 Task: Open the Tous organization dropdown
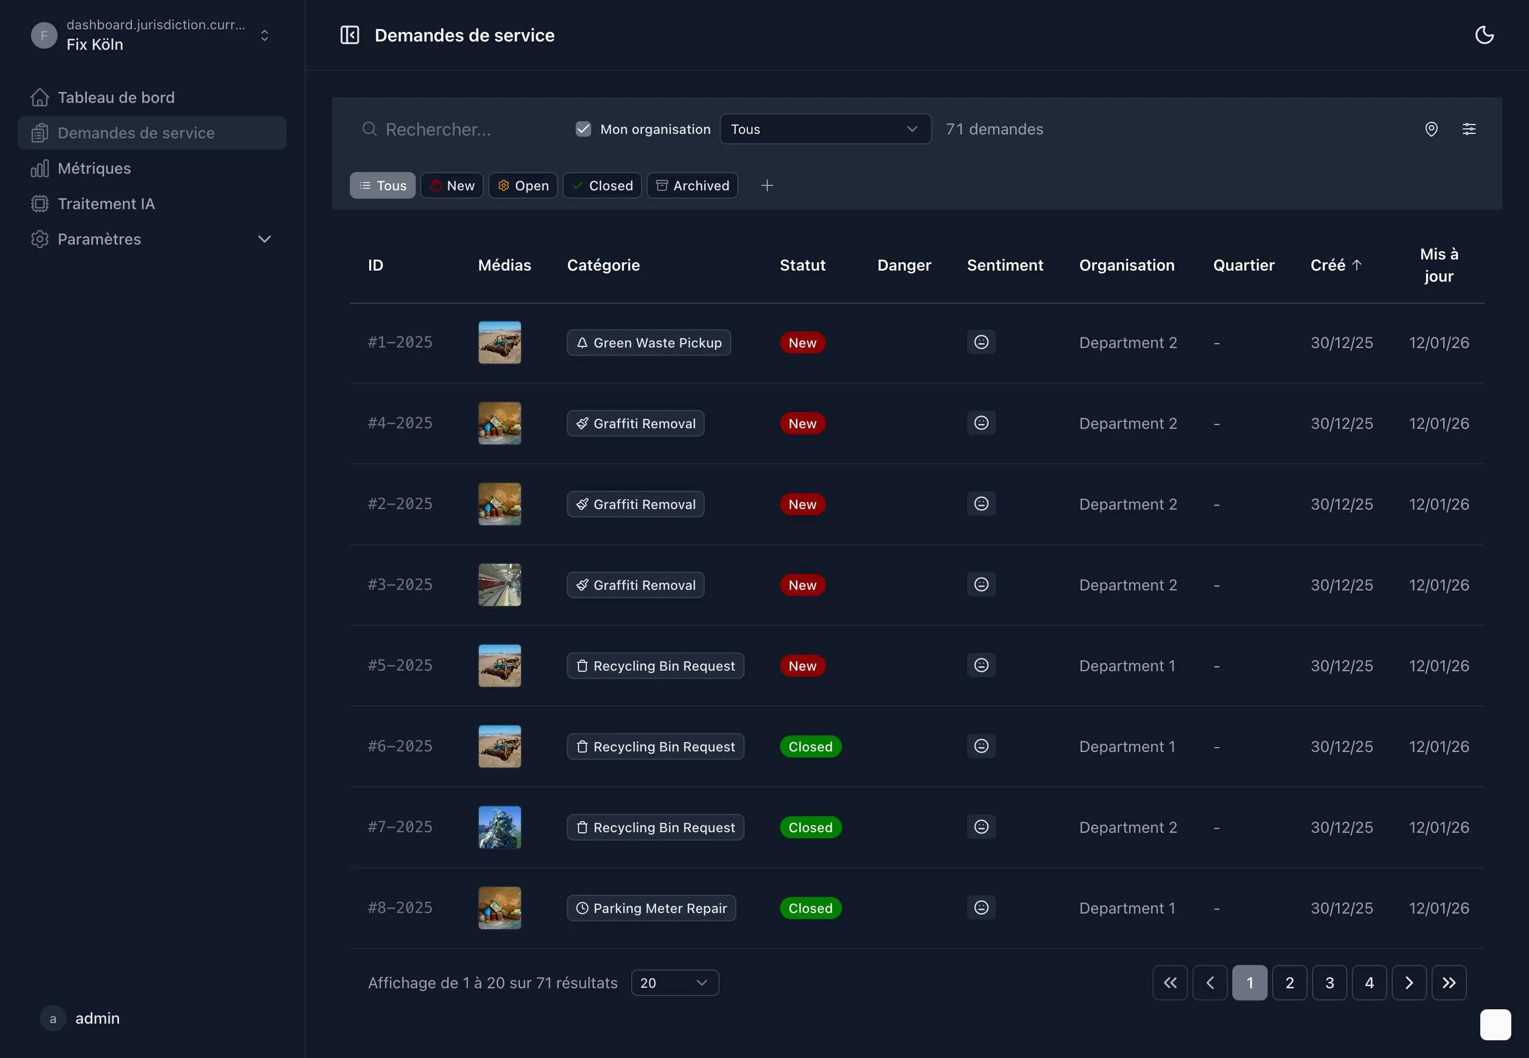pos(825,128)
